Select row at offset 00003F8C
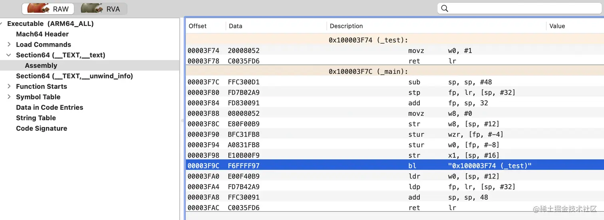The width and height of the screenshot is (604, 220). coord(395,124)
